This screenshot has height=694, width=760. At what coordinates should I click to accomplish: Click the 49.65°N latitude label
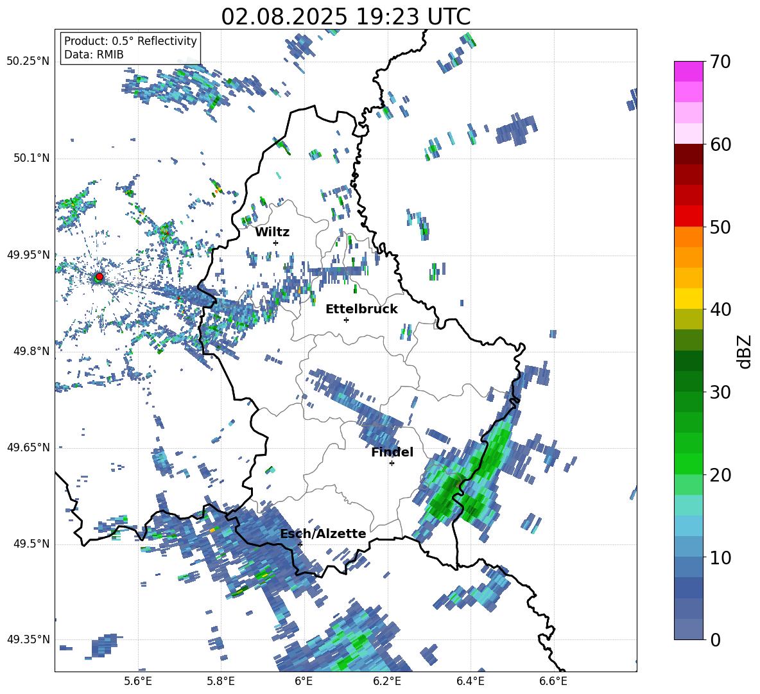28,447
